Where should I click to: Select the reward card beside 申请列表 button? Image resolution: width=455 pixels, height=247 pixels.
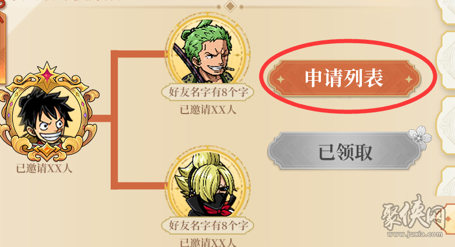pyautogui.click(x=446, y=60)
